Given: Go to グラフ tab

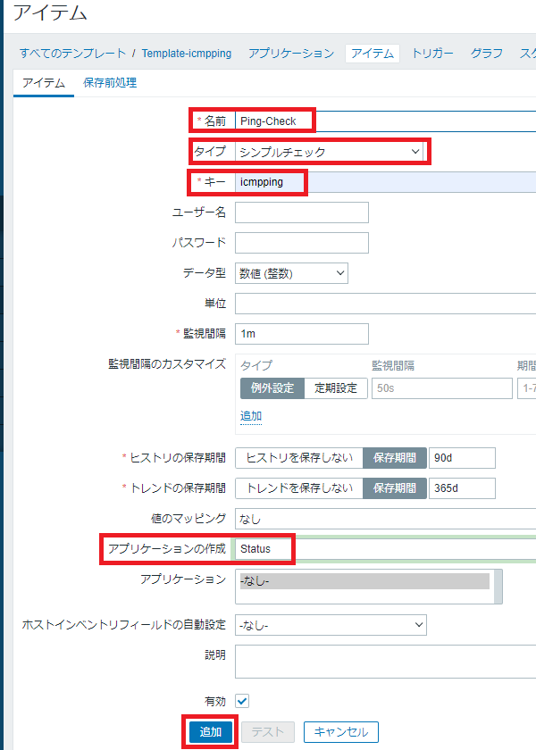Looking at the screenshot, I should 487,54.
